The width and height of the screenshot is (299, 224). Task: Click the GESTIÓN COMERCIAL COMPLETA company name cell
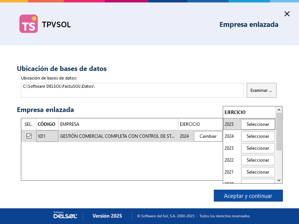tap(118, 136)
